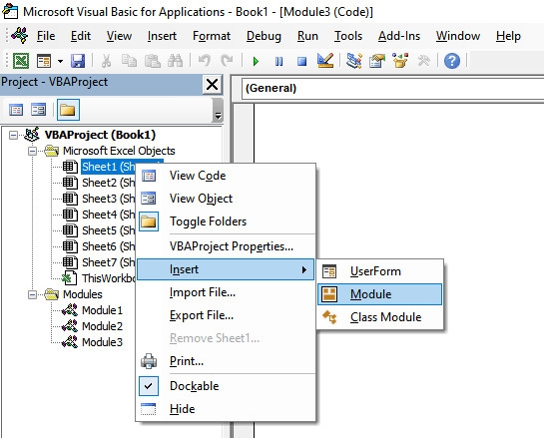Collapse the Microsoft Excel Objects folder
The image size is (544, 438).
coord(32,151)
